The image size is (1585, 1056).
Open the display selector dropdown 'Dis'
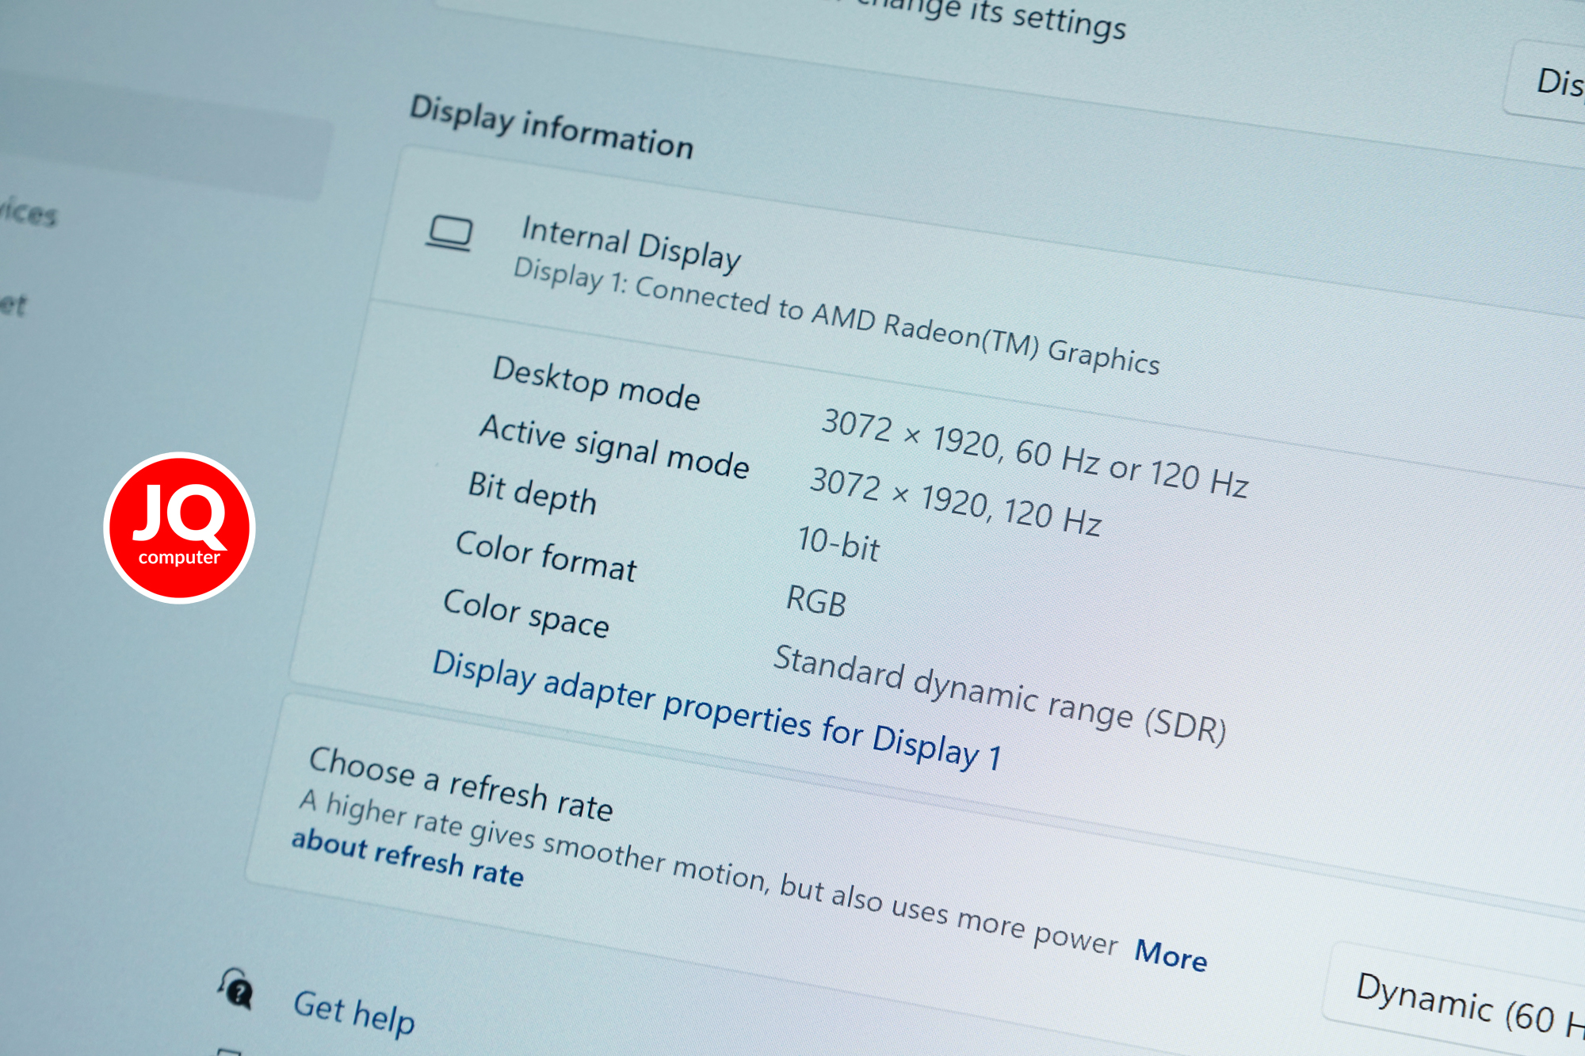coord(1545,82)
